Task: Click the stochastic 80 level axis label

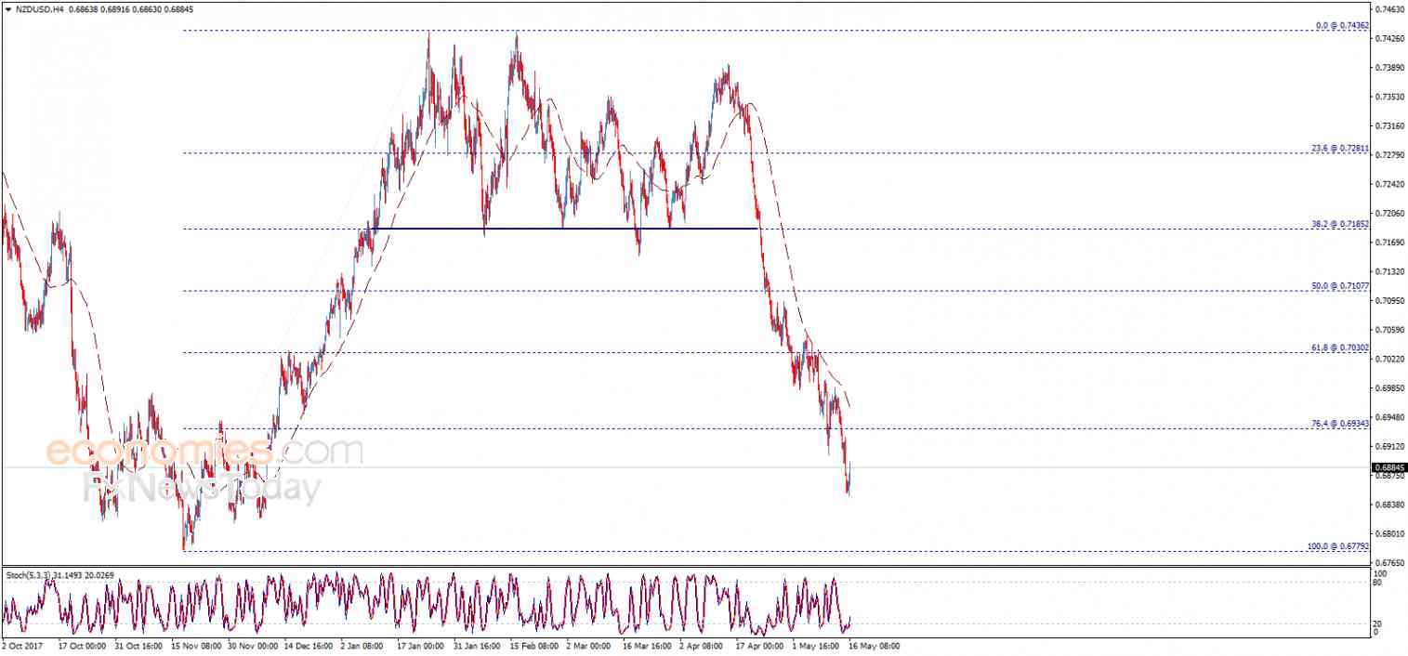Action: (1378, 583)
